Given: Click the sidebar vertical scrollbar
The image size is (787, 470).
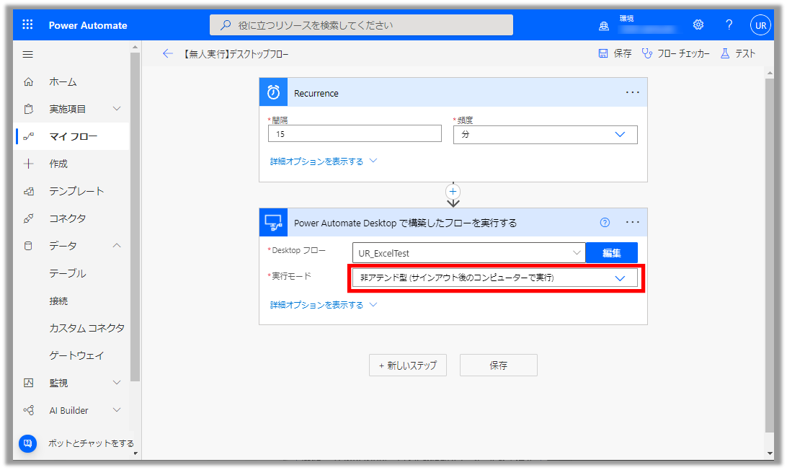Looking at the screenshot, I should click(135, 216).
